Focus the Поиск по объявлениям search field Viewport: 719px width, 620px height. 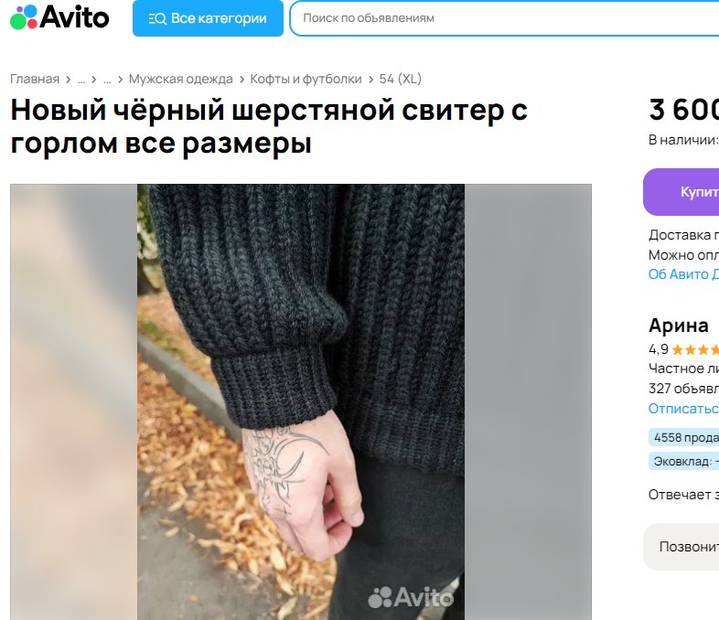[x=504, y=18]
